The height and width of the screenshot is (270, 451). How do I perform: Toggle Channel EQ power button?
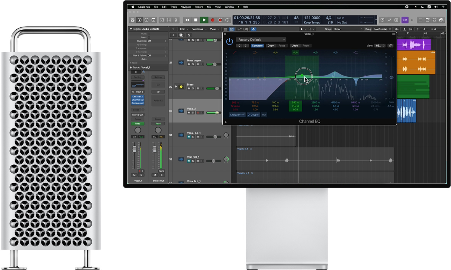click(x=229, y=41)
